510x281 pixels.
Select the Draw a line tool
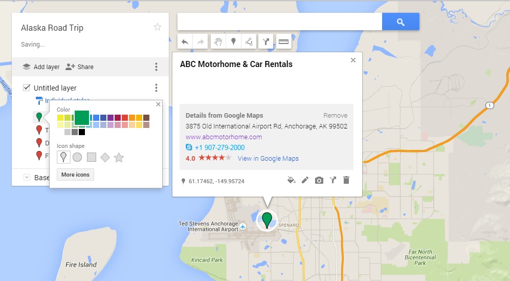[x=249, y=41]
